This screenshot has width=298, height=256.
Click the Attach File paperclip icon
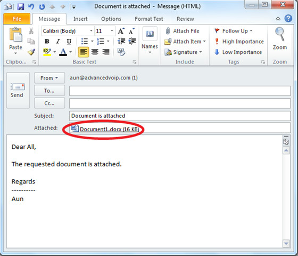[x=168, y=31]
